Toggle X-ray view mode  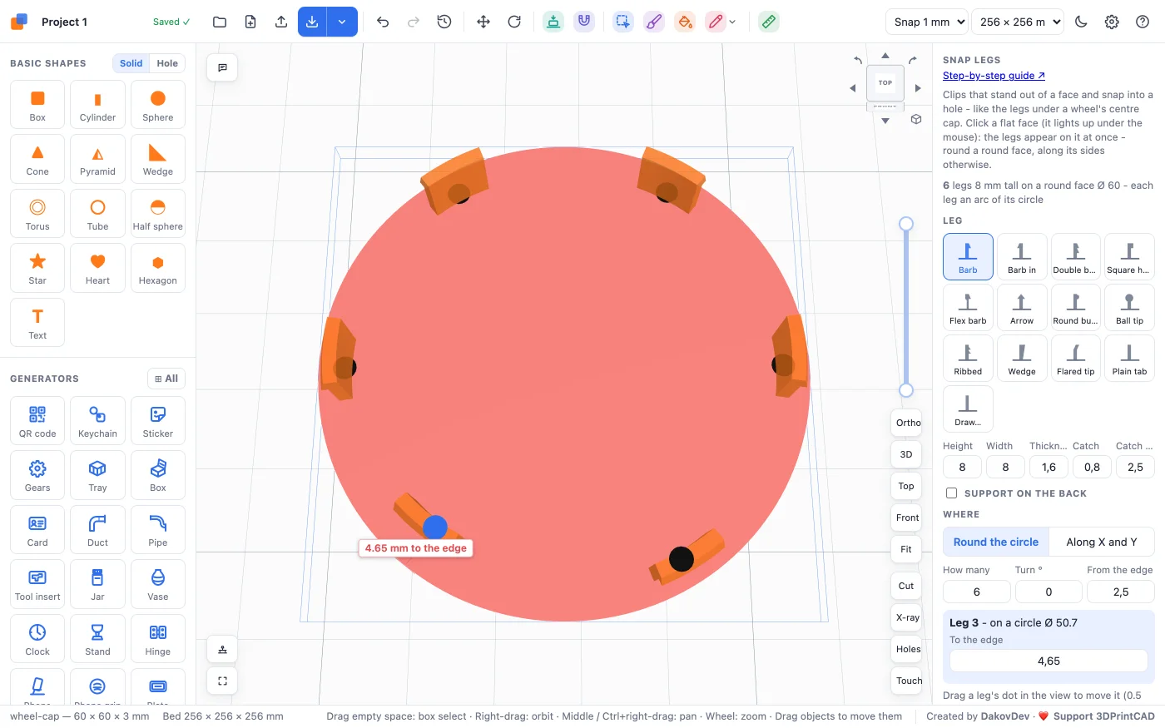coord(906,617)
